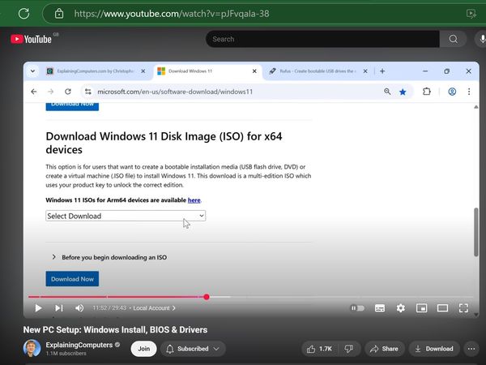
Task: Click the page scroll-up arrow
Action: point(475,107)
